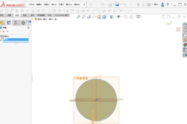187x124 pixels.
Task: Open the Help dropdown arrow
Action: click(x=171, y=4)
